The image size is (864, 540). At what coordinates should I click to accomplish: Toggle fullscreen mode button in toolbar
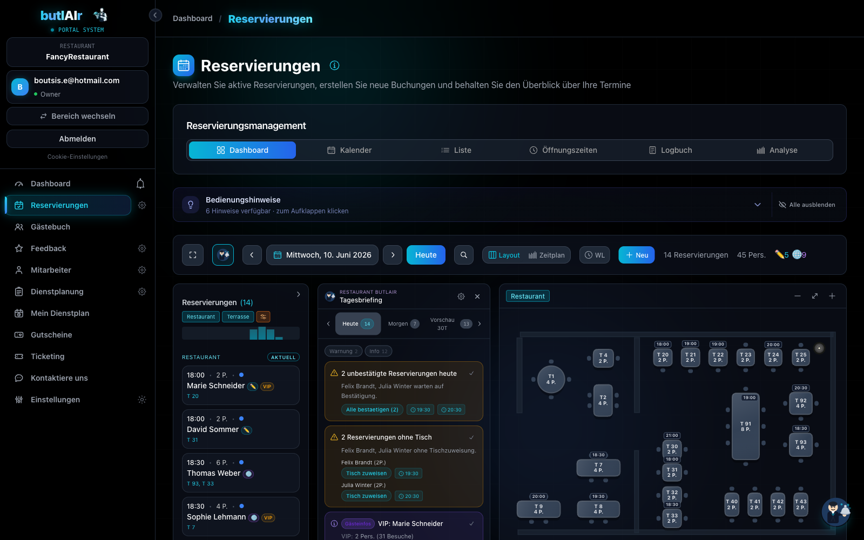pyautogui.click(x=193, y=255)
